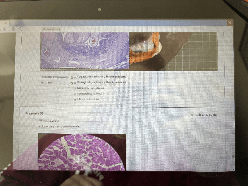Click the JUANMA CORPA text

click(49, 121)
